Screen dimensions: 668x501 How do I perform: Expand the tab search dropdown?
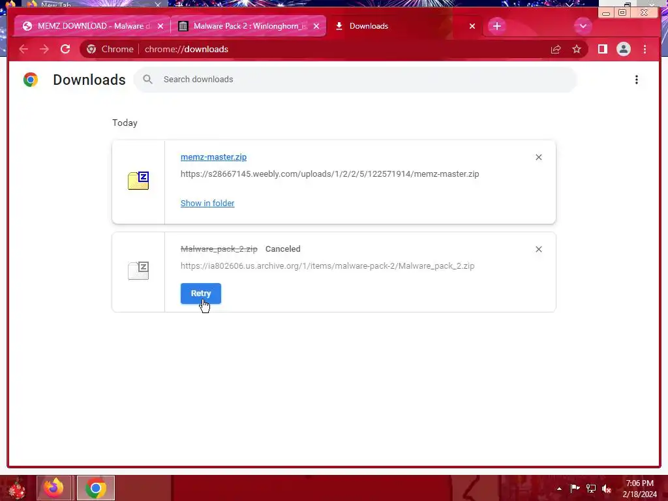[x=583, y=26]
